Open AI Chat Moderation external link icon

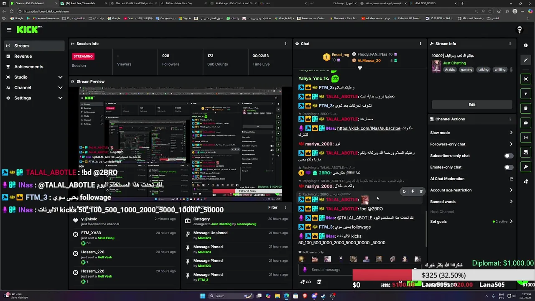511,179
